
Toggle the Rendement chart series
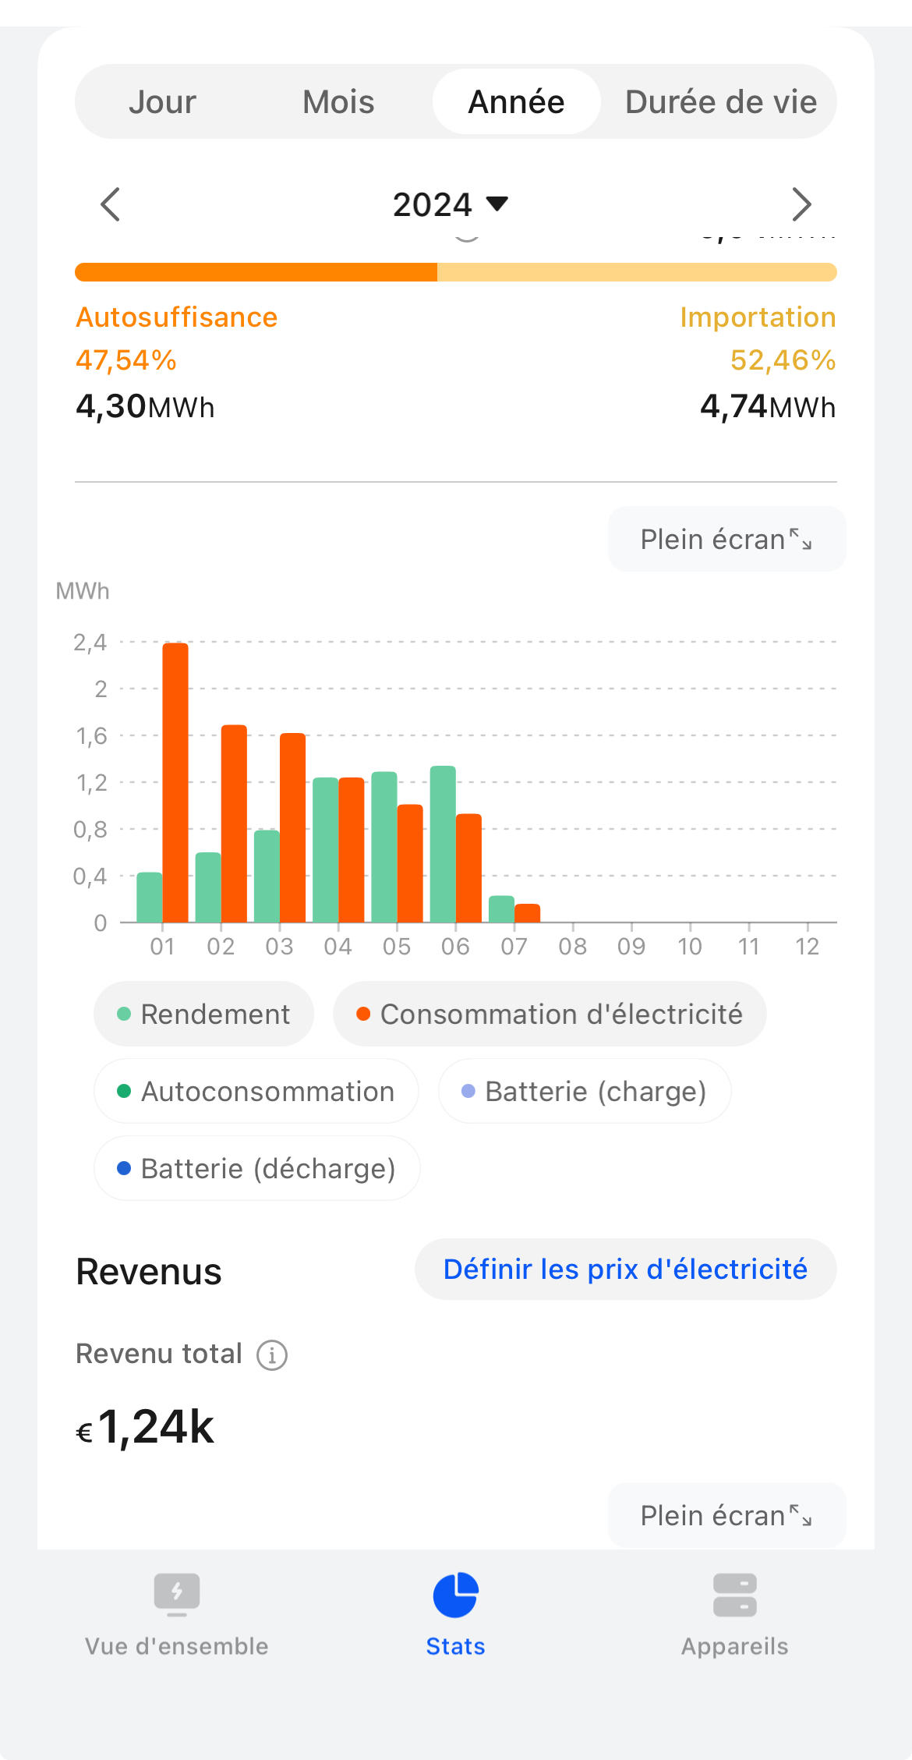pyautogui.click(x=203, y=1015)
